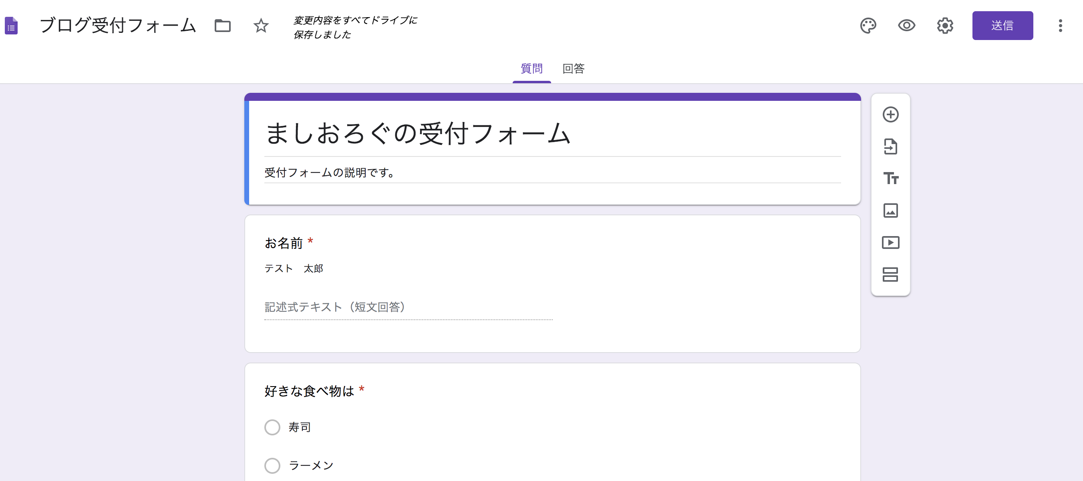1083x481 pixels.
Task: Preview the form with the eye icon
Action: coord(906,26)
